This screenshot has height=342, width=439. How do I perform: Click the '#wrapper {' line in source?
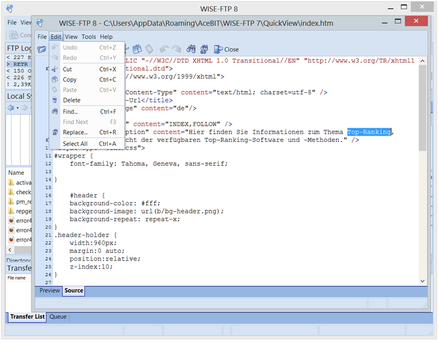click(74, 156)
